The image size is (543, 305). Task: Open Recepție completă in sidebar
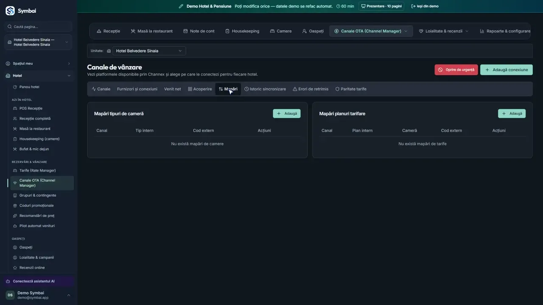(x=42, y=119)
